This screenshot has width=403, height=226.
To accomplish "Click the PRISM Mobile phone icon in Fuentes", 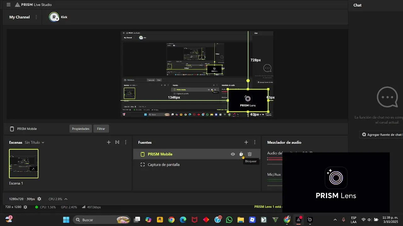I will (x=143, y=154).
